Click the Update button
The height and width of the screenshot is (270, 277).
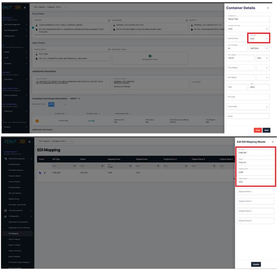click(256, 264)
